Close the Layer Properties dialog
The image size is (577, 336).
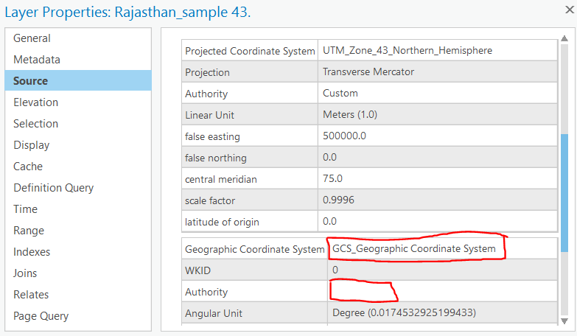tap(569, 10)
